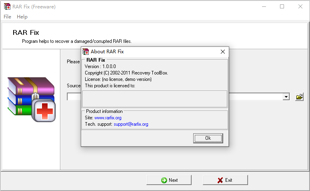Viewport: 310px width, 191px height.
Task: Minimize the RAR Fix window
Action: (264, 6)
